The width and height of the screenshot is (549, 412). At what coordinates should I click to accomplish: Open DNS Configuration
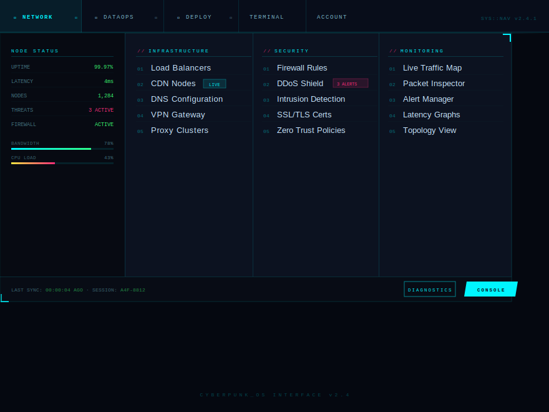pyautogui.click(x=193, y=99)
